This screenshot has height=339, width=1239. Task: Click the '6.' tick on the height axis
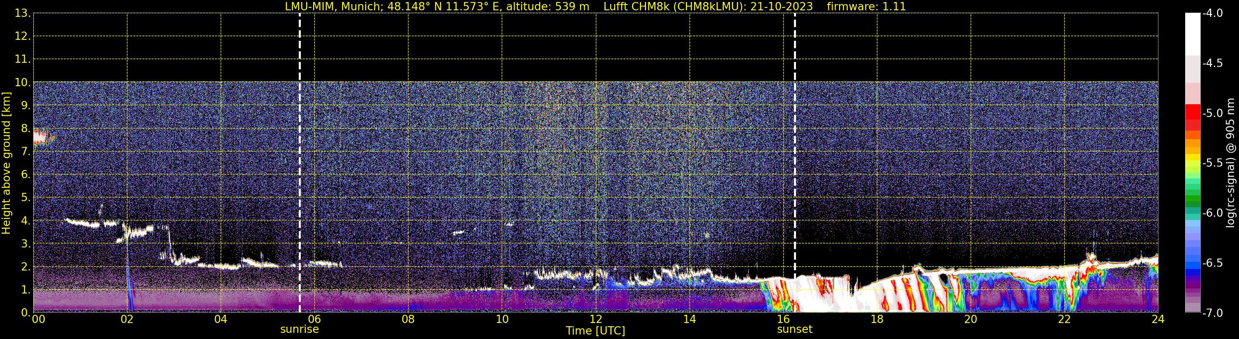pyautogui.click(x=26, y=175)
